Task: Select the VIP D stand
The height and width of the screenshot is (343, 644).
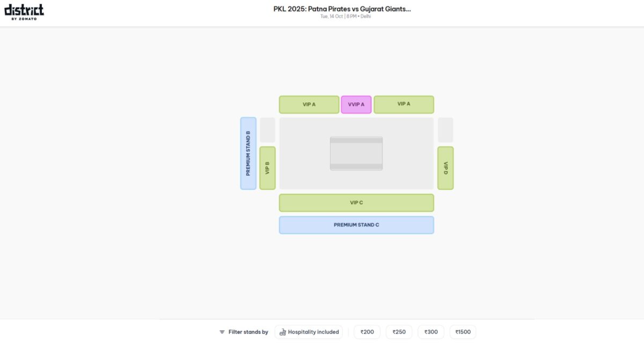Action: (445, 168)
